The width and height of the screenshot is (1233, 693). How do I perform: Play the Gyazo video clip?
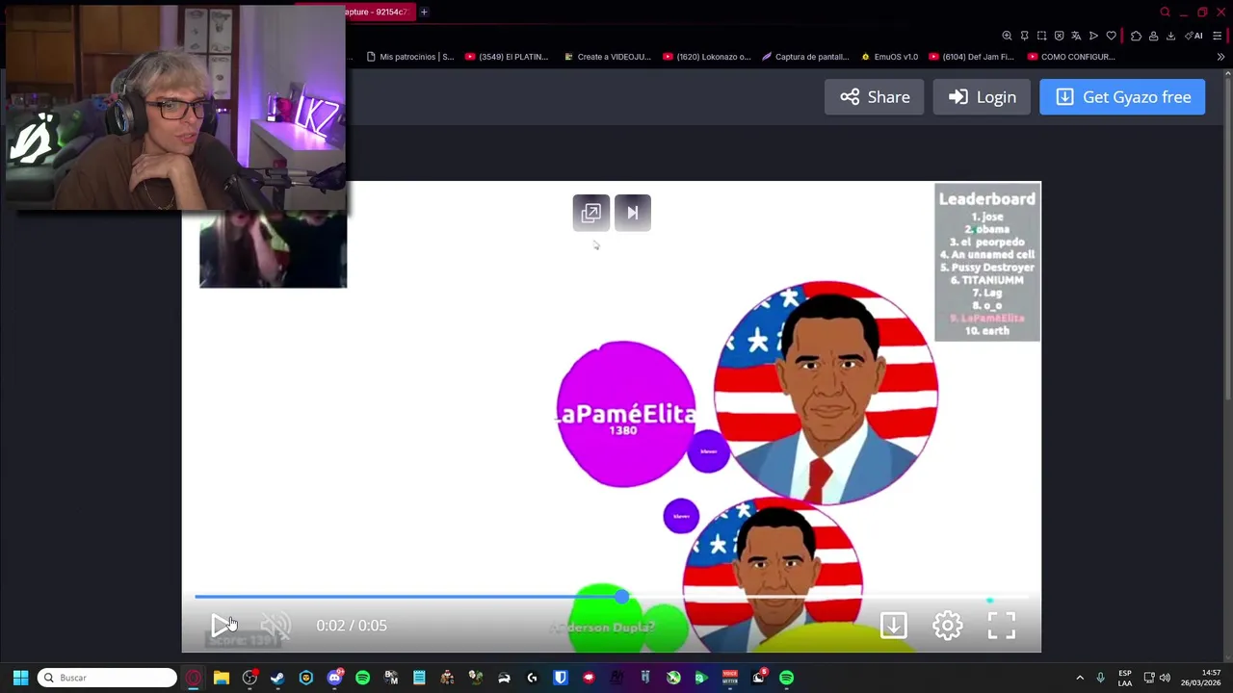221,626
